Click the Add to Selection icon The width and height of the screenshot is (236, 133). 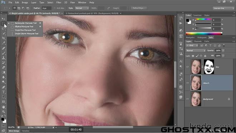tap(19, 8)
